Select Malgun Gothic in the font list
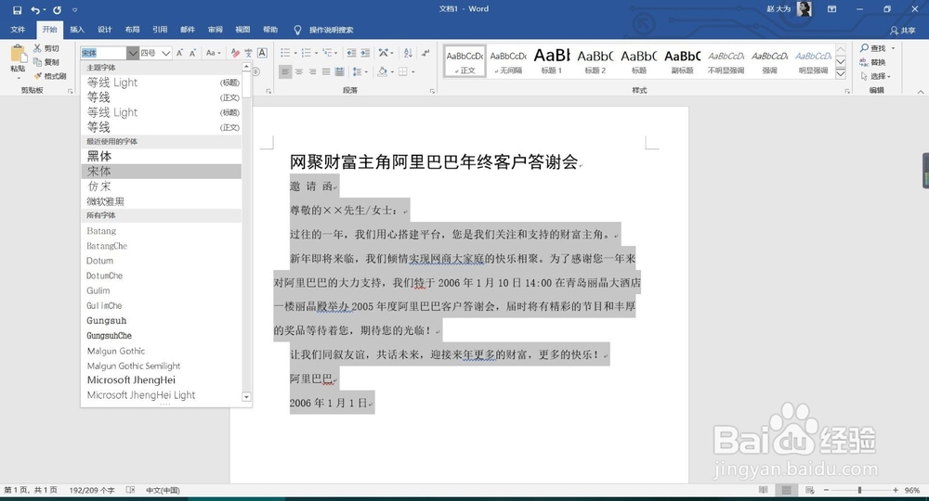This screenshot has width=929, height=501. pyautogui.click(x=161, y=351)
